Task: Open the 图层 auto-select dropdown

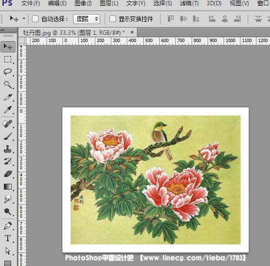Action: click(x=87, y=19)
